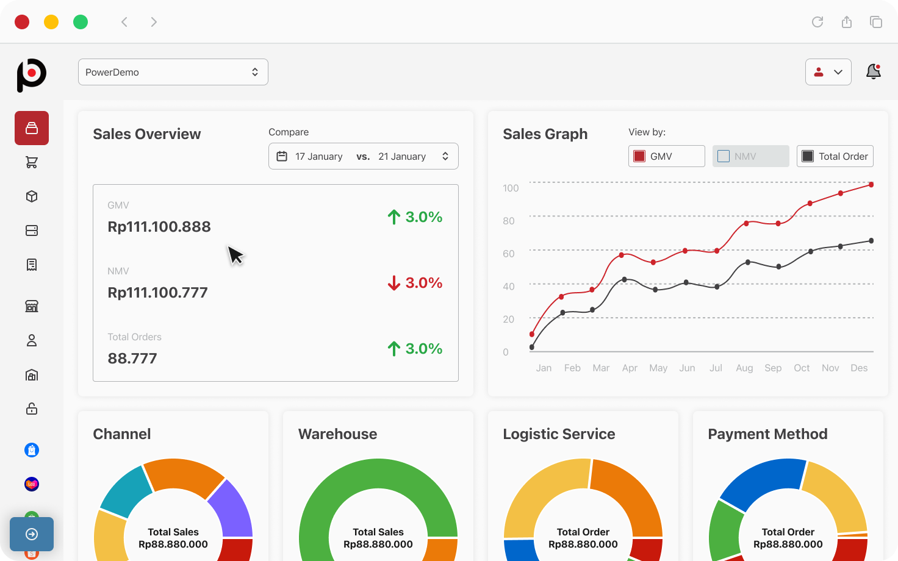The height and width of the screenshot is (561, 898).
Task: Click Total Sales amount inside Channel donut
Action: 173,545
